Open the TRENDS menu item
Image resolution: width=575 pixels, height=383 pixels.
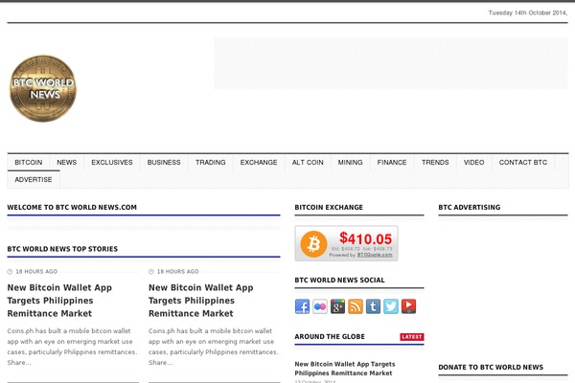(x=435, y=163)
